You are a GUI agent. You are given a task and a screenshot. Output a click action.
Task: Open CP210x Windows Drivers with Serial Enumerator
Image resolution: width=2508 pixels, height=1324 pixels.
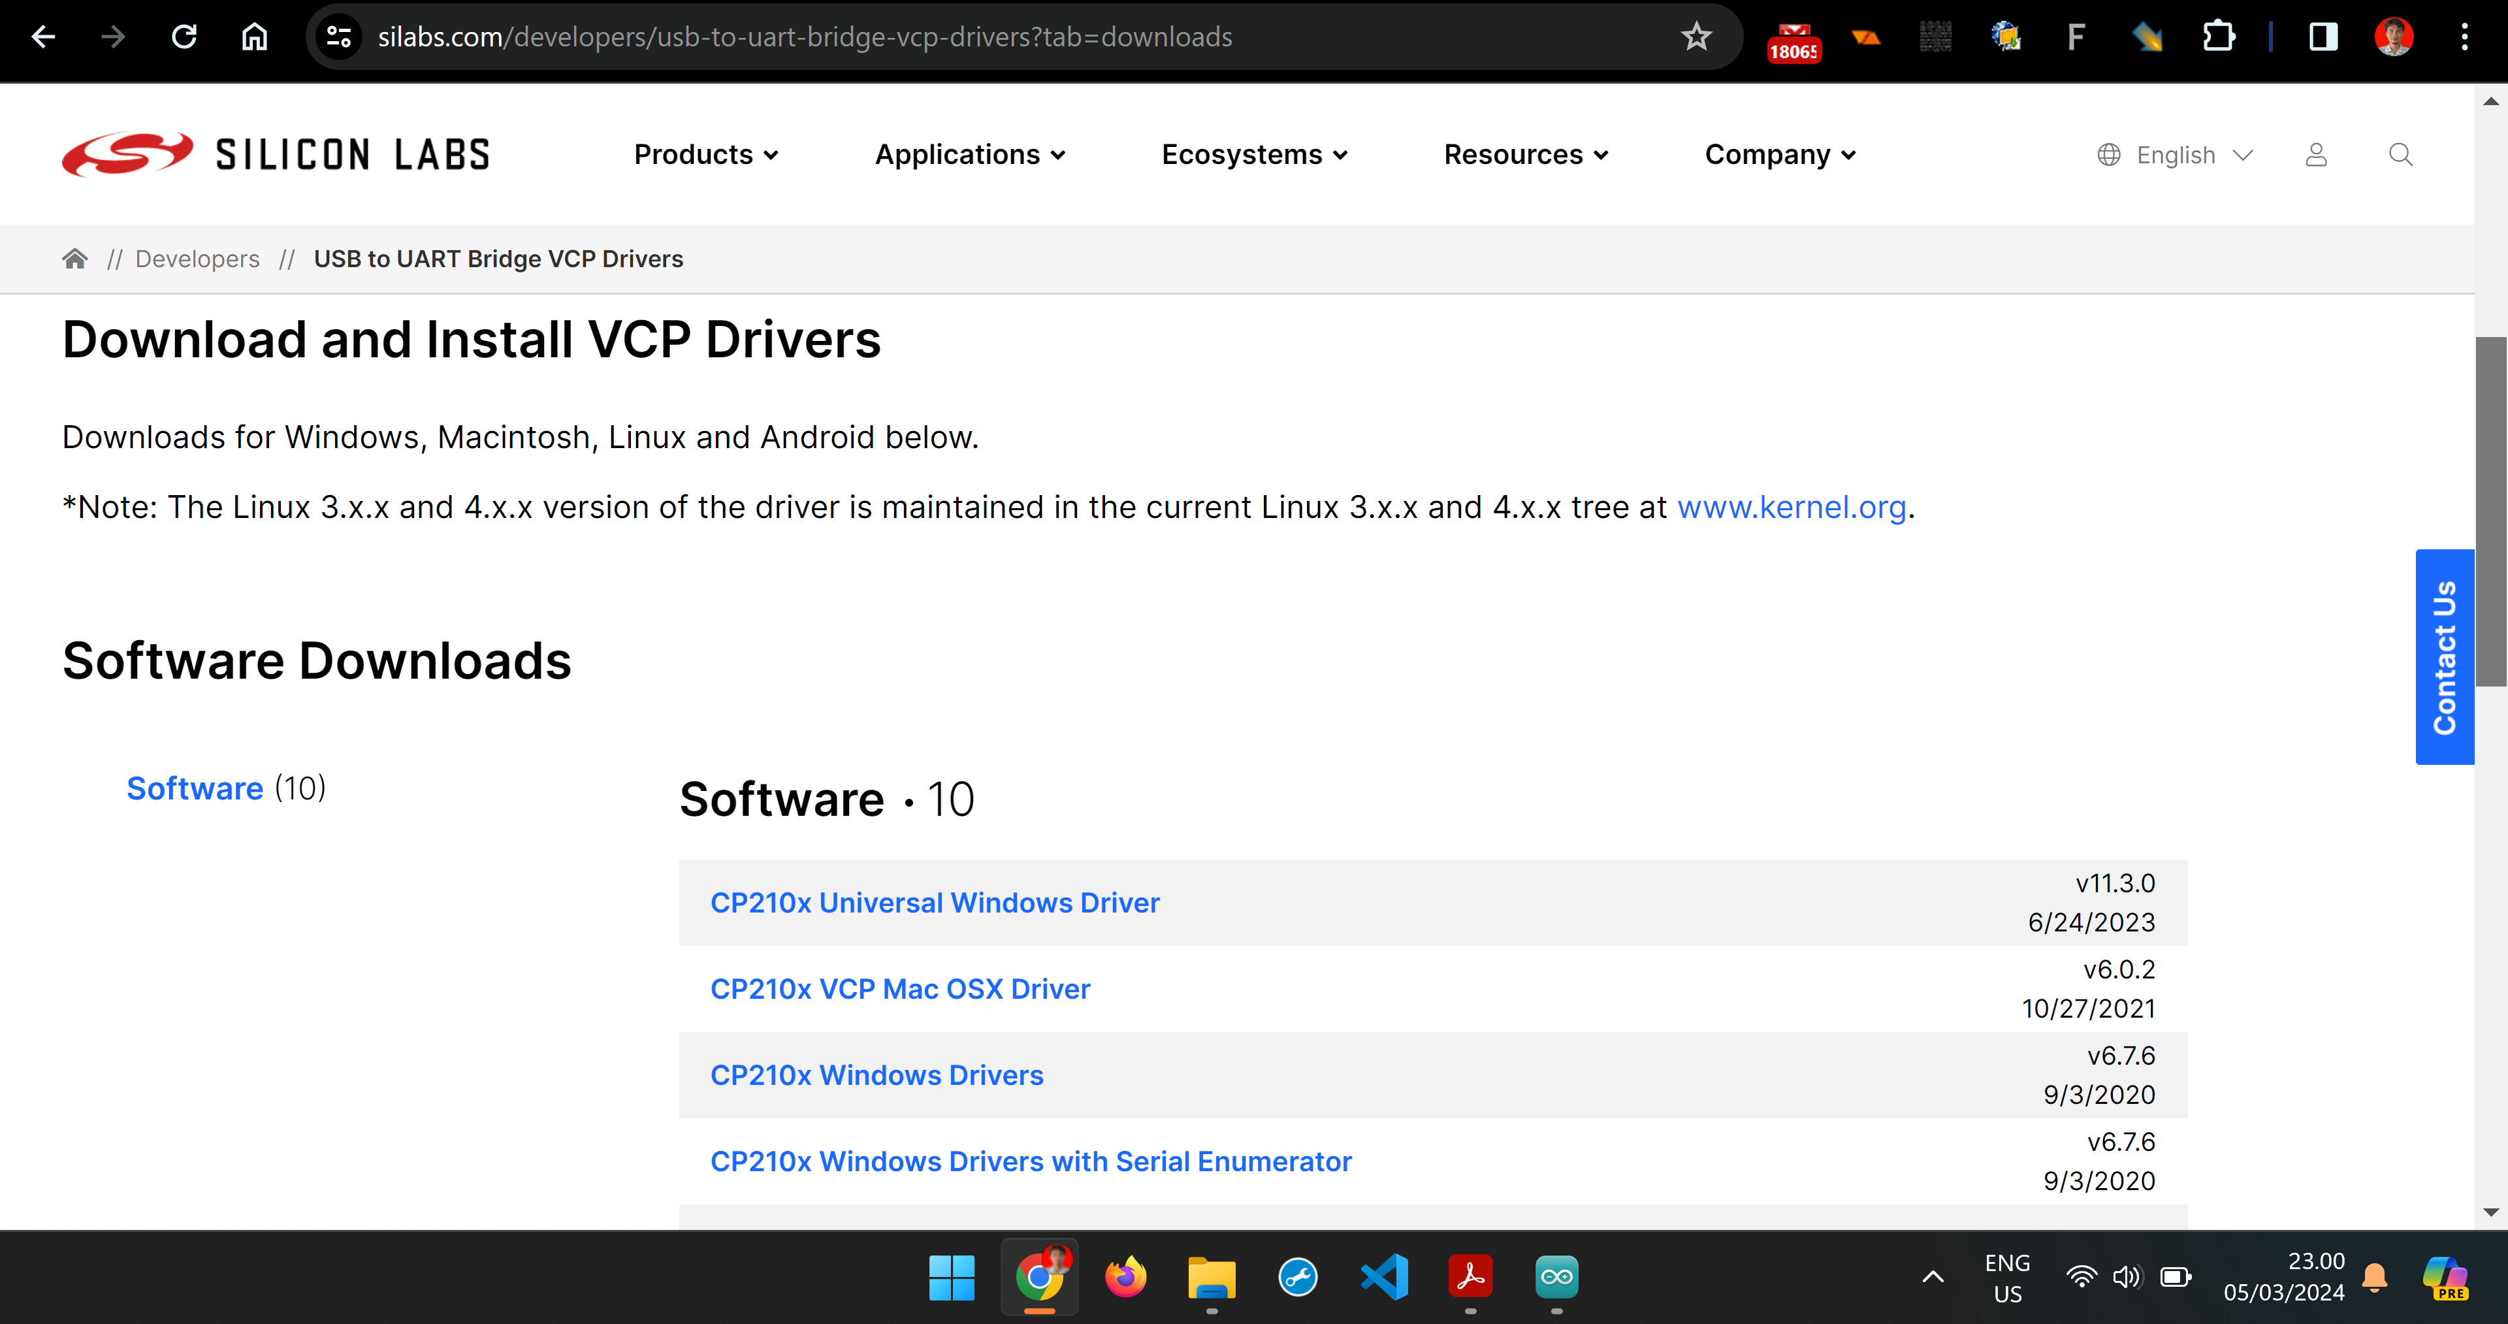[1031, 1161]
